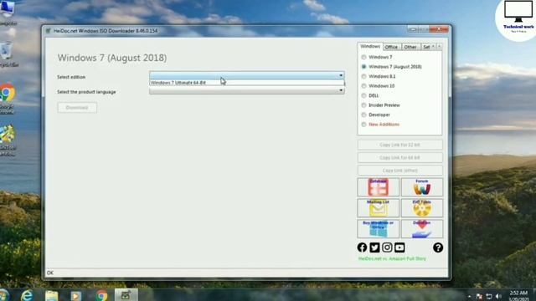
Task: Open the ISO Tools disc icon
Action: coord(422,208)
